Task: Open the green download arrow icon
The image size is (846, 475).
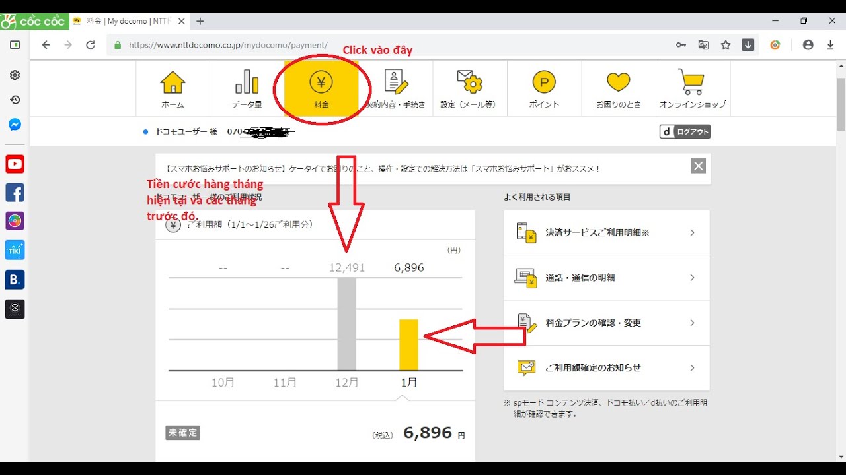Action: point(748,45)
